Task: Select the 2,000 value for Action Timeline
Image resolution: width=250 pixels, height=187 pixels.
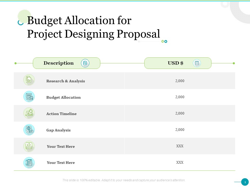Action: point(180,113)
